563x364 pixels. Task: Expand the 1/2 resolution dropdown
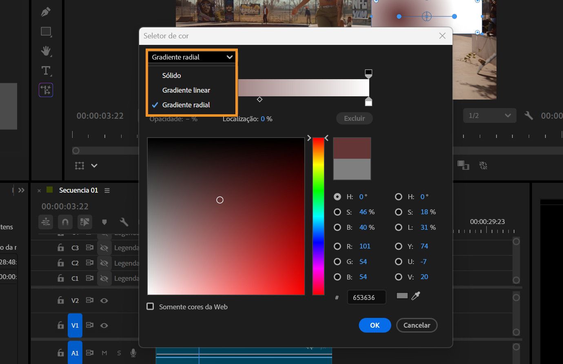[x=490, y=115]
